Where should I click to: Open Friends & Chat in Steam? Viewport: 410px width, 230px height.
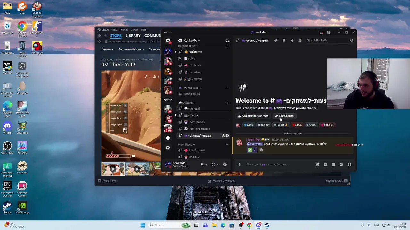pyautogui.click(x=337, y=181)
